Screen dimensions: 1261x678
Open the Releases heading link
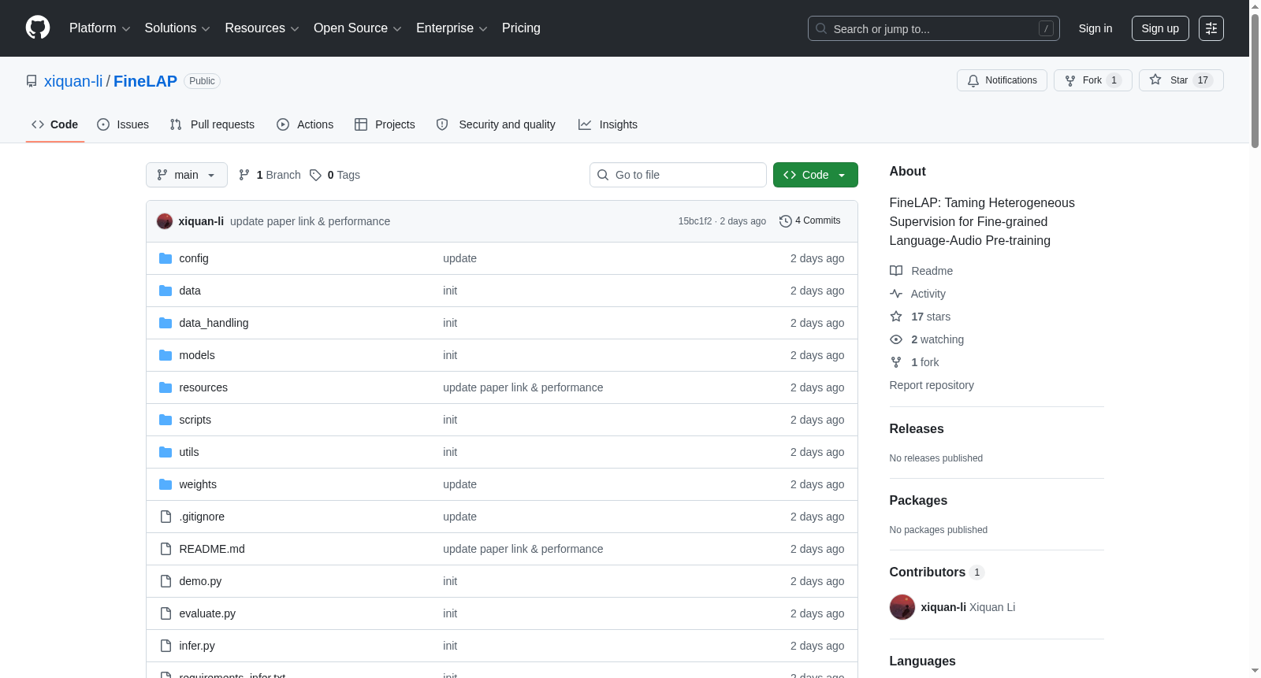917,428
